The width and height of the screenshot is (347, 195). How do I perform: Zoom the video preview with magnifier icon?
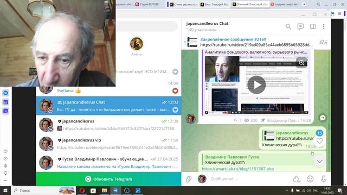pyautogui.click(x=301, y=63)
